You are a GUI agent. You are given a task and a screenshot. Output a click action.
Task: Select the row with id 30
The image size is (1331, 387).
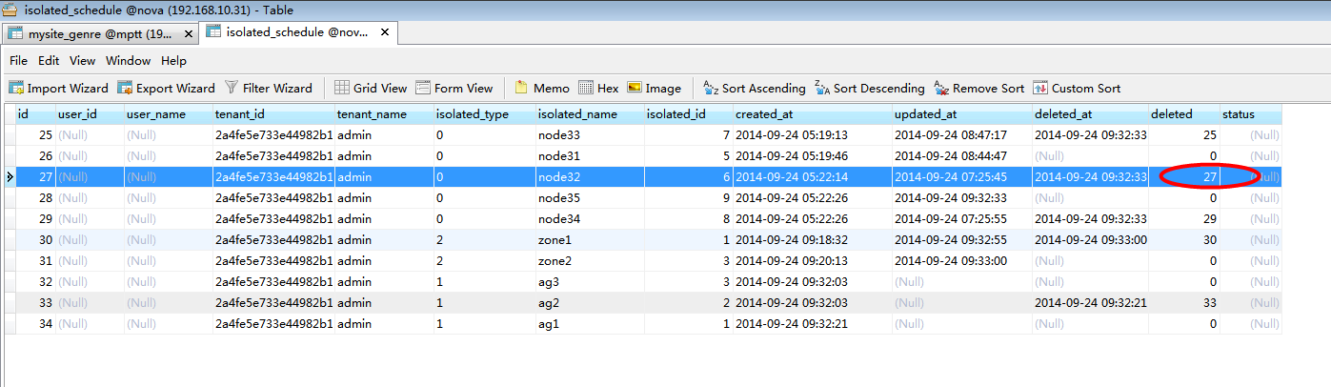pyautogui.click(x=643, y=239)
